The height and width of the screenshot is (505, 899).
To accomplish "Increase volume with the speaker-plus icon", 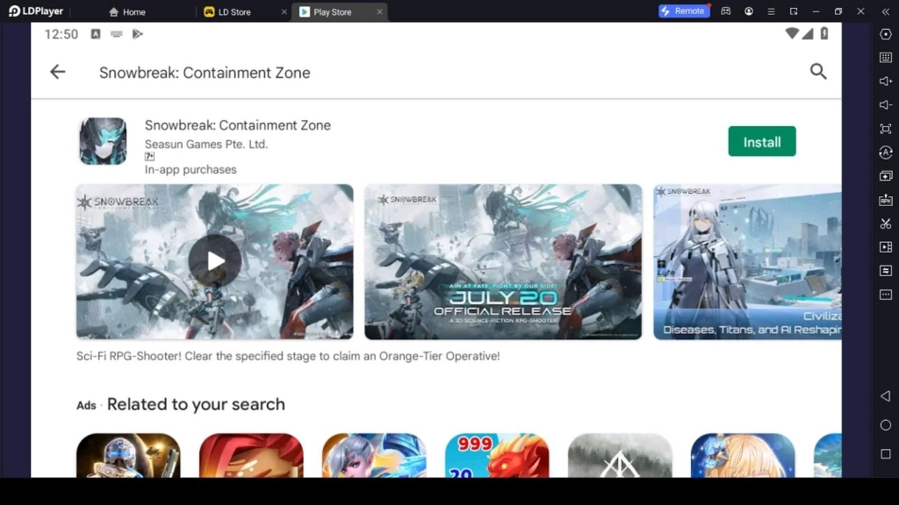I will pos(885,82).
